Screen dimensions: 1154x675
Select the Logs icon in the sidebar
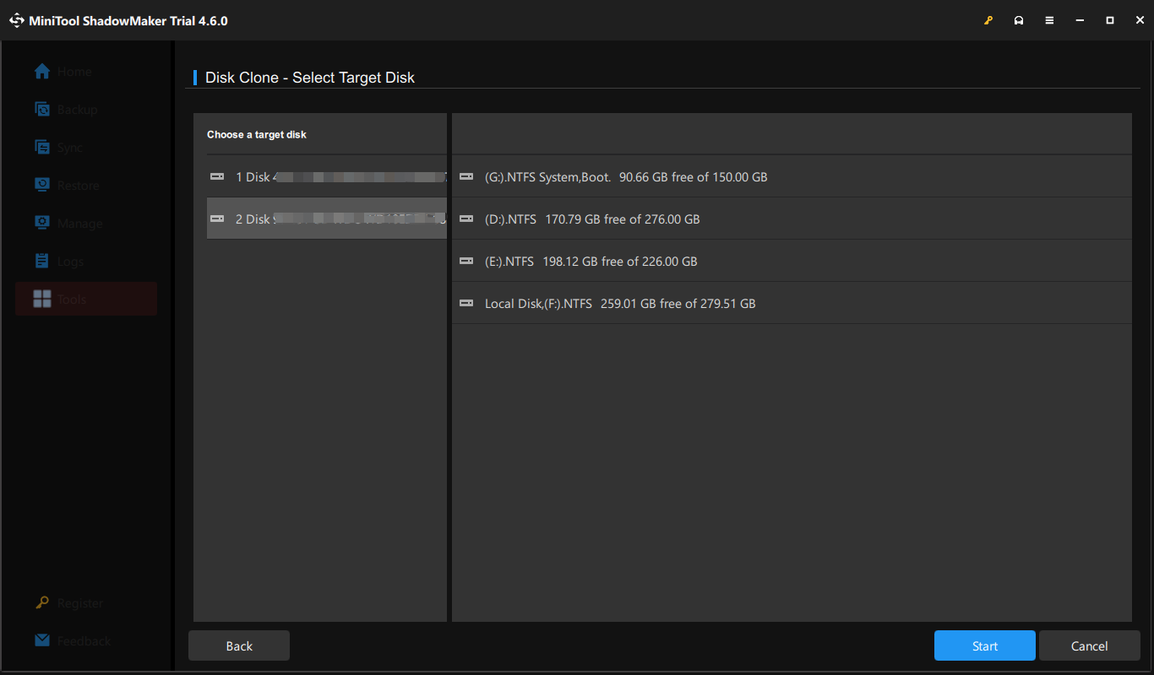click(41, 261)
